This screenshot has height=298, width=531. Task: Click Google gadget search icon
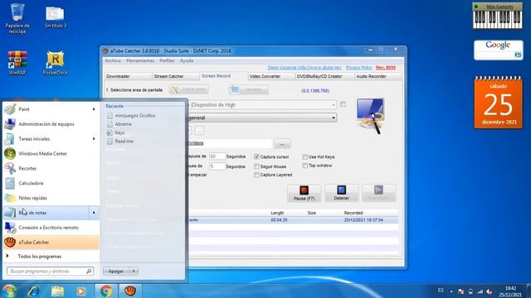(x=518, y=55)
